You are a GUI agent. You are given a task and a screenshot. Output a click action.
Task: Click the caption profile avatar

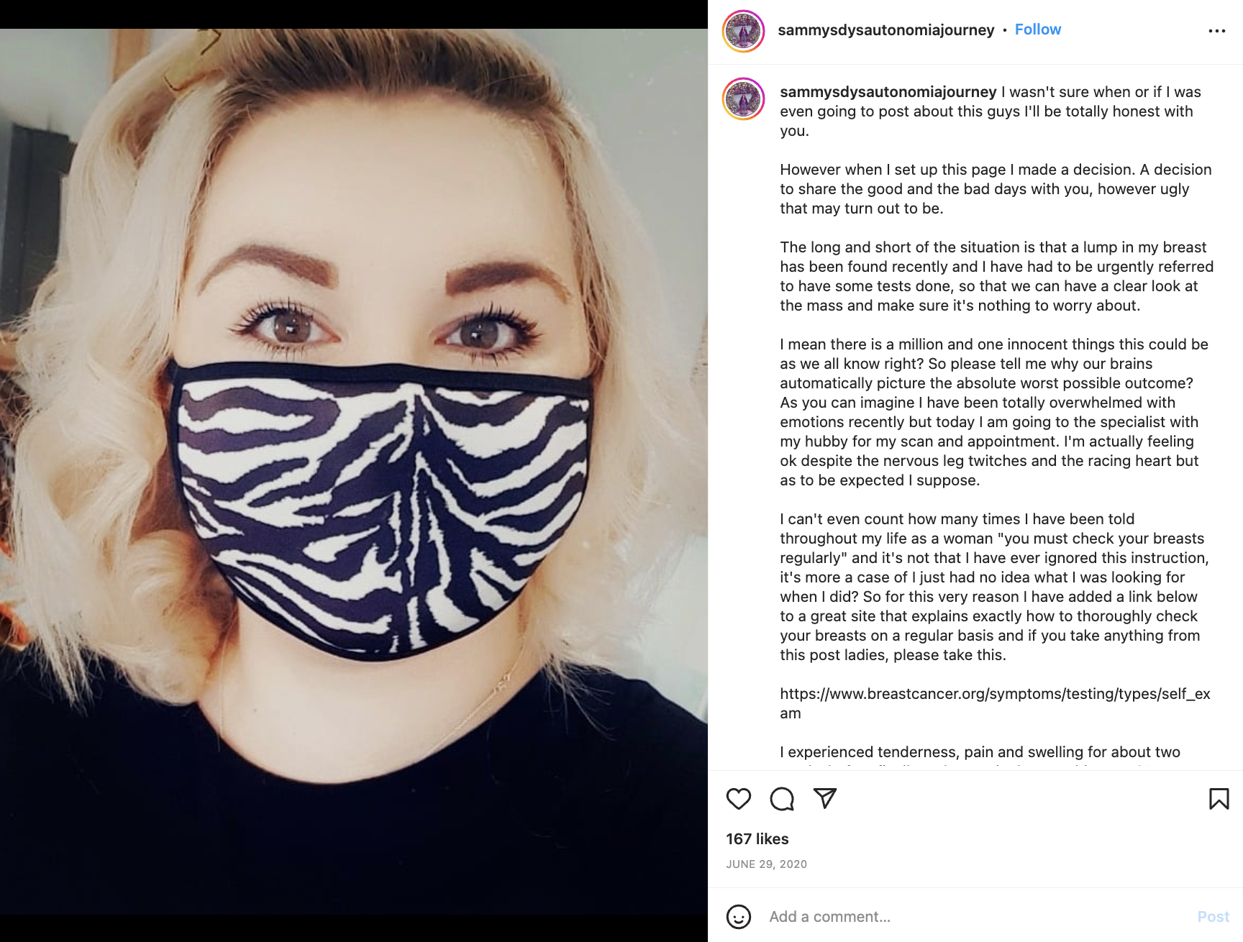coord(743,99)
